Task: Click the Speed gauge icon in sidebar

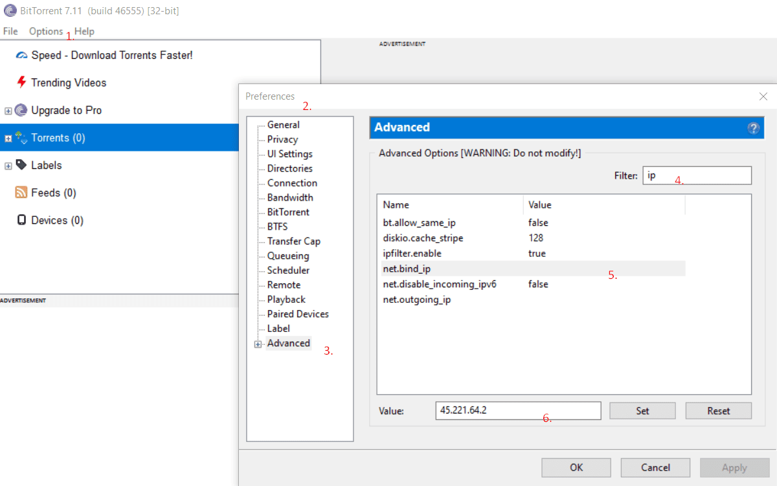Action: 21,56
